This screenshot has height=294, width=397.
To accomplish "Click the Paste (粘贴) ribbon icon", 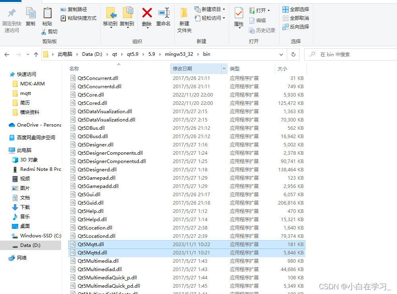I will tap(47, 13).
